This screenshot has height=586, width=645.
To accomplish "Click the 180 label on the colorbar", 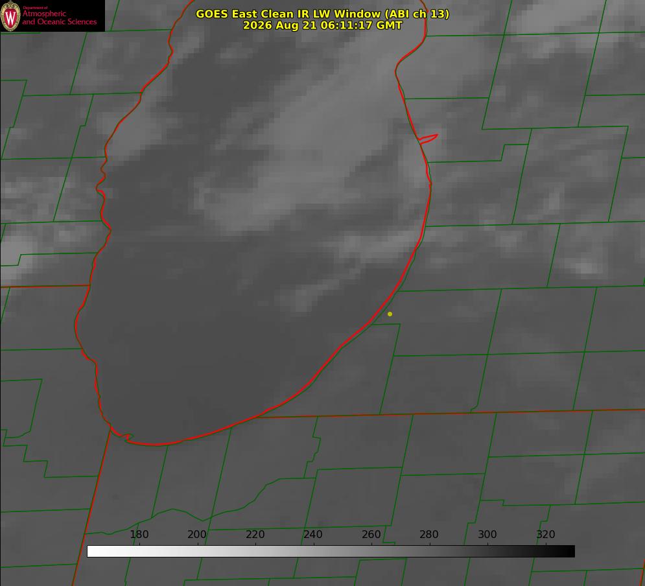I will [x=139, y=534].
